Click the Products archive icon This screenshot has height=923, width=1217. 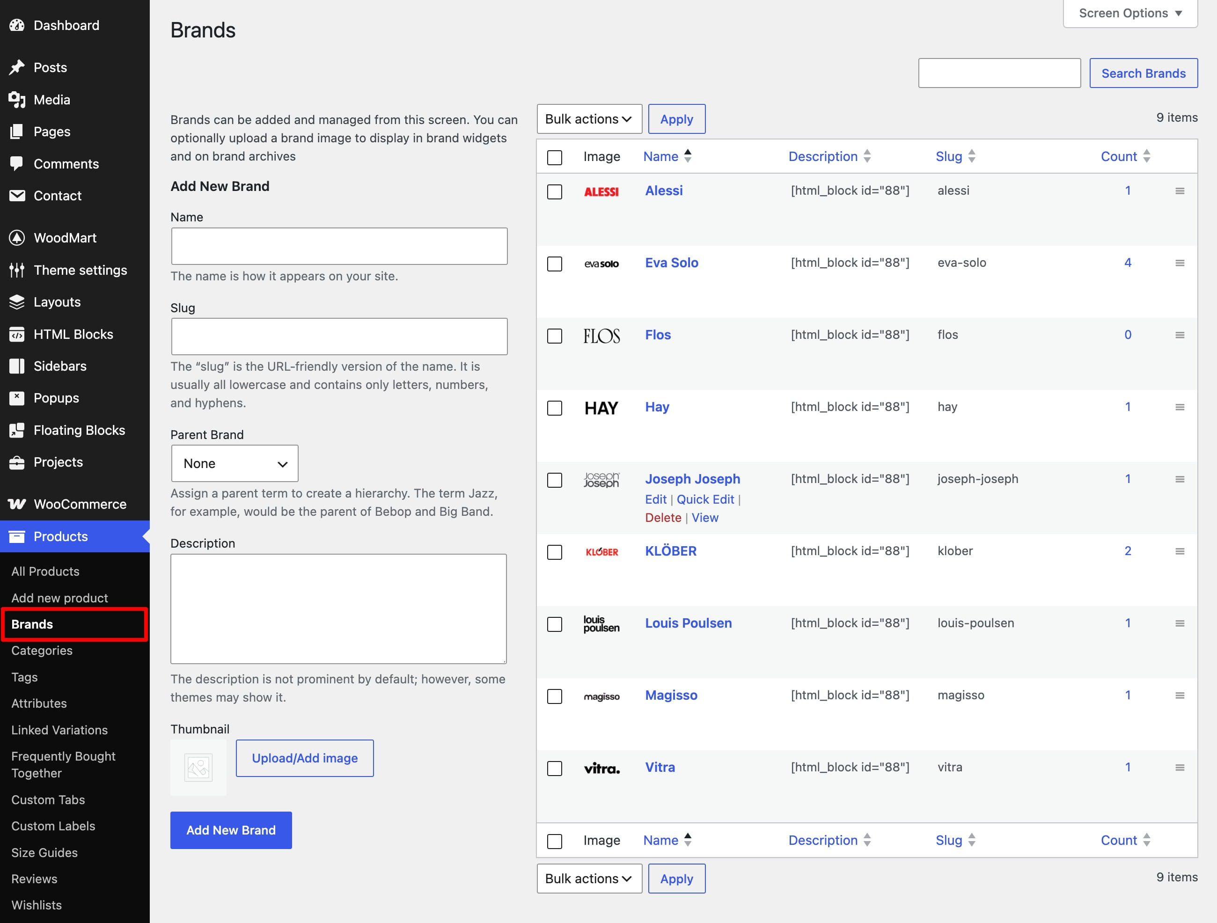(x=17, y=536)
